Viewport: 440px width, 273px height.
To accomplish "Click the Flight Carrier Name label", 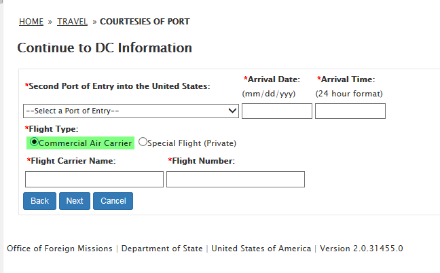I will coord(73,161).
